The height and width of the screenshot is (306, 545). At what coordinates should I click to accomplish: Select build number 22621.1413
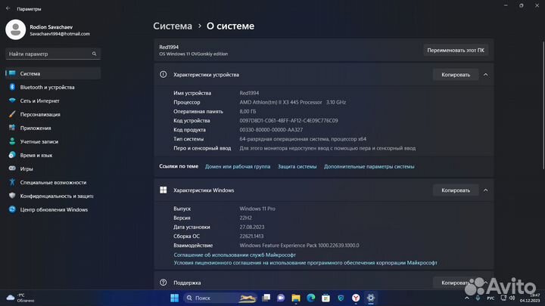pyautogui.click(x=251, y=236)
